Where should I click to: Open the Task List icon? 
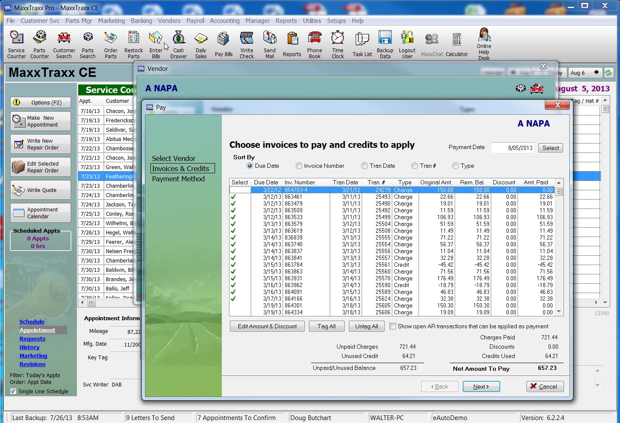click(362, 45)
